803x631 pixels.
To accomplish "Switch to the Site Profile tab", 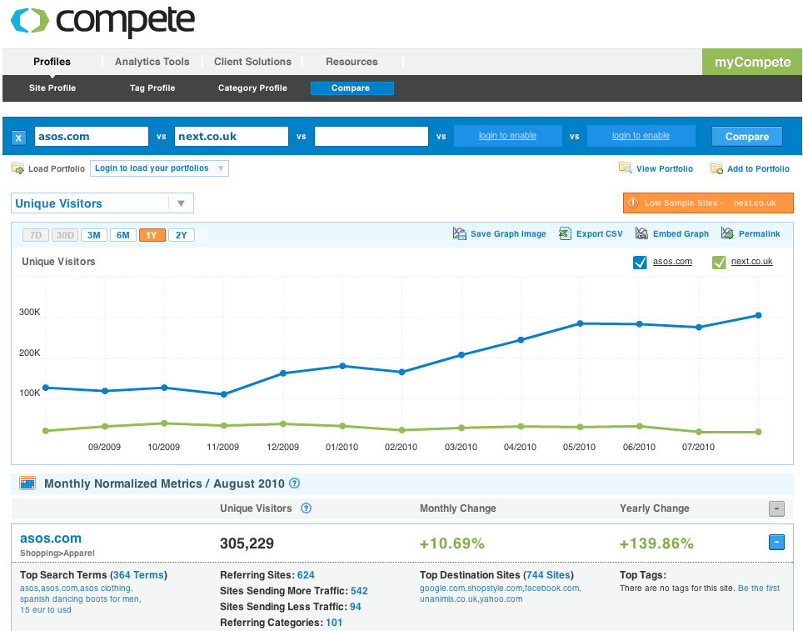I will coord(52,88).
